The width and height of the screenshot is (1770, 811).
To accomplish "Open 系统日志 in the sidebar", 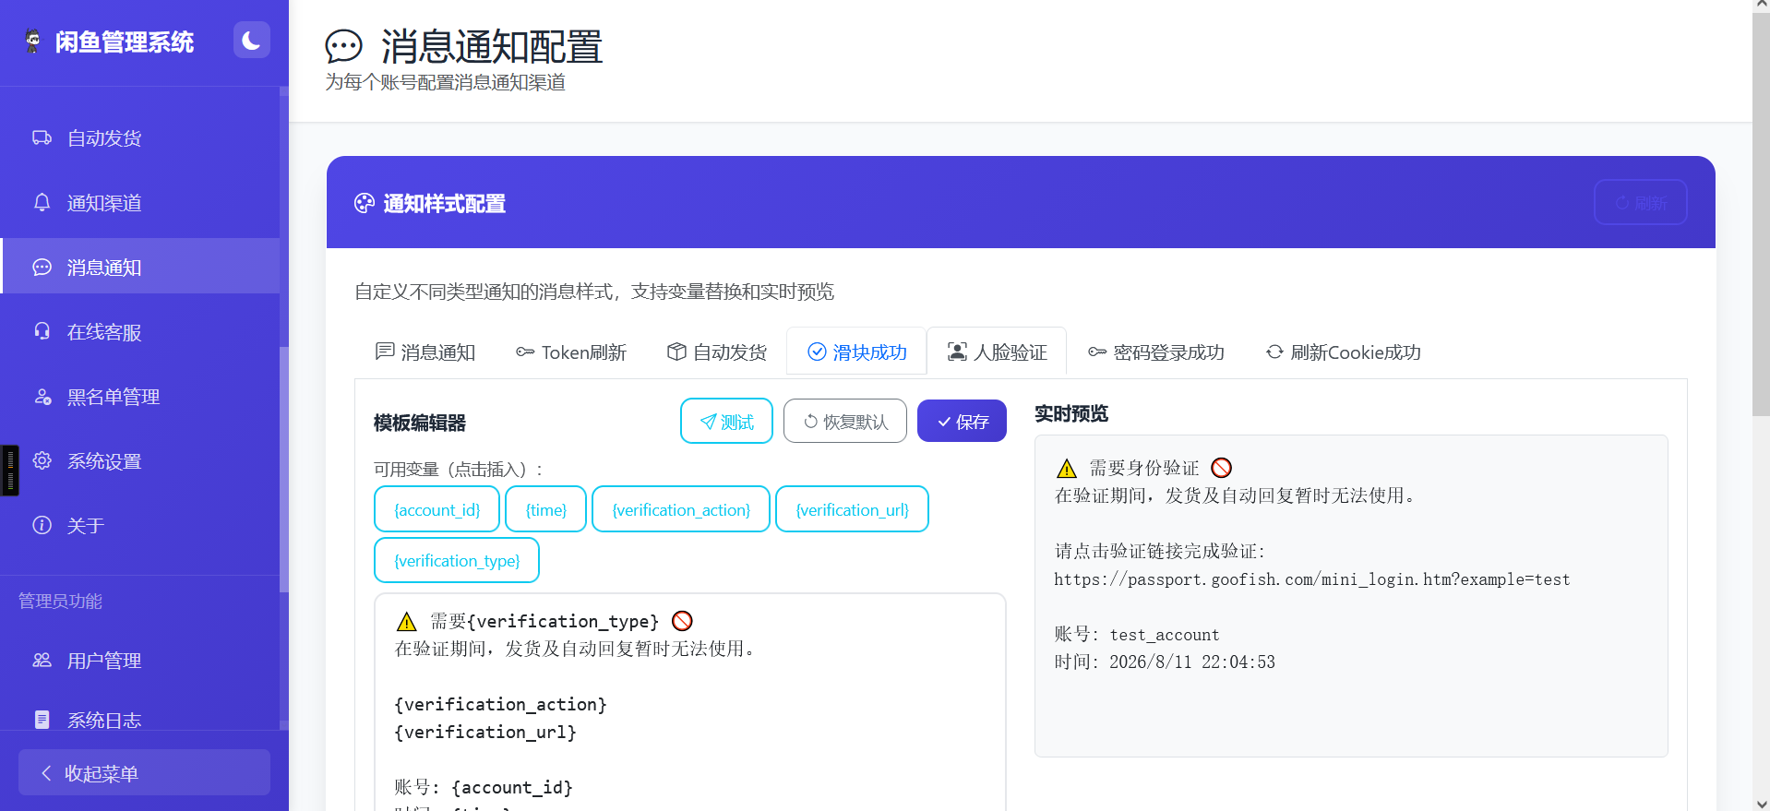I will click(x=140, y=719).
